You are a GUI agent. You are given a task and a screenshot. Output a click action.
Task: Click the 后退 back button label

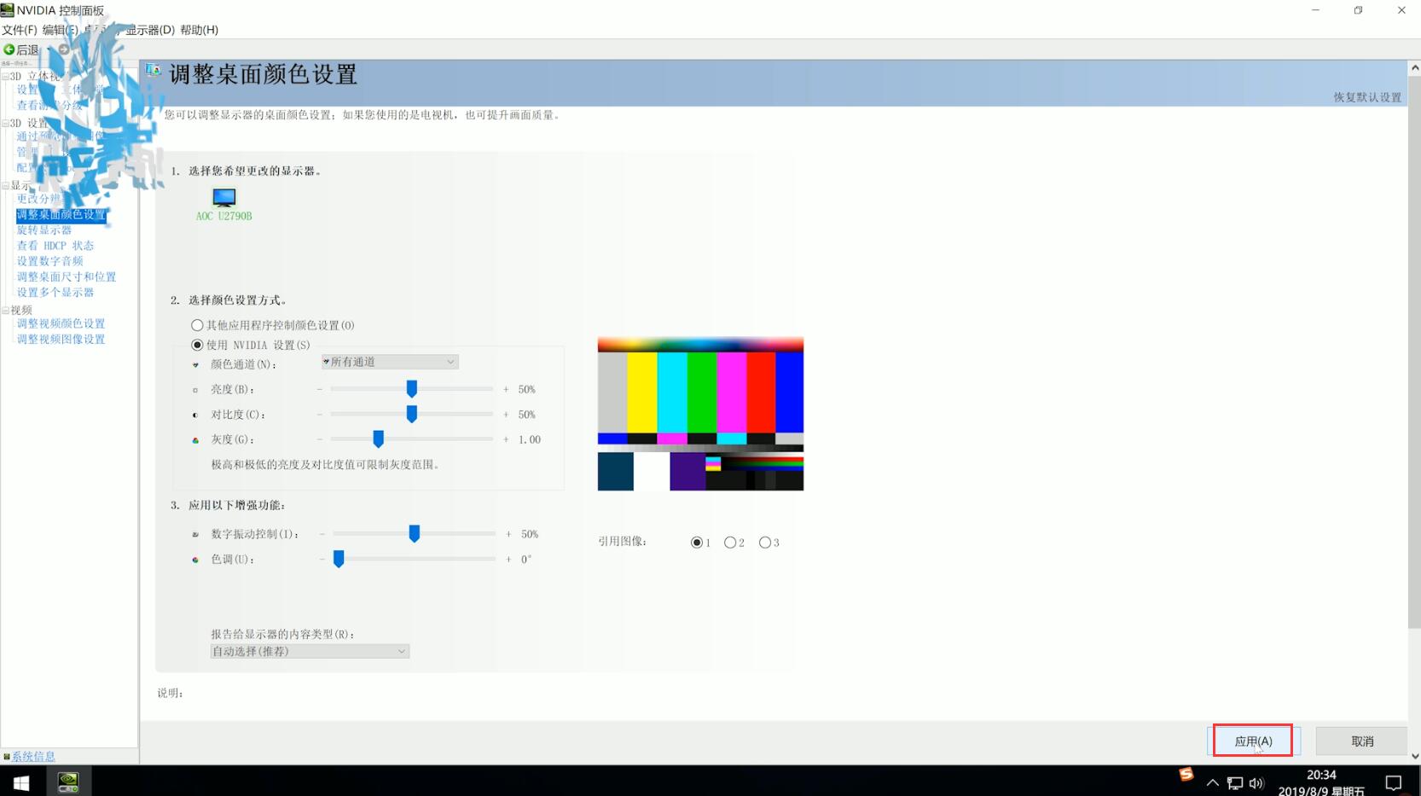(x=27, y=50)
